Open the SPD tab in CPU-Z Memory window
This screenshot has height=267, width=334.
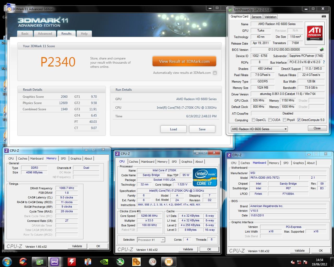coord(63,159)
